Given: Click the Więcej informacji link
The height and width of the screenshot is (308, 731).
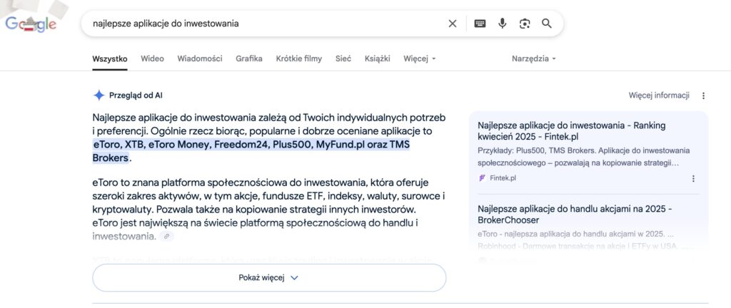Looking at the screenshot, I should tap(659, 96).
